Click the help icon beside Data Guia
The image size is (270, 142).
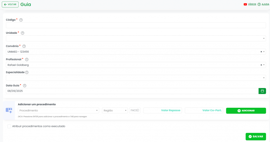point(25,86)
